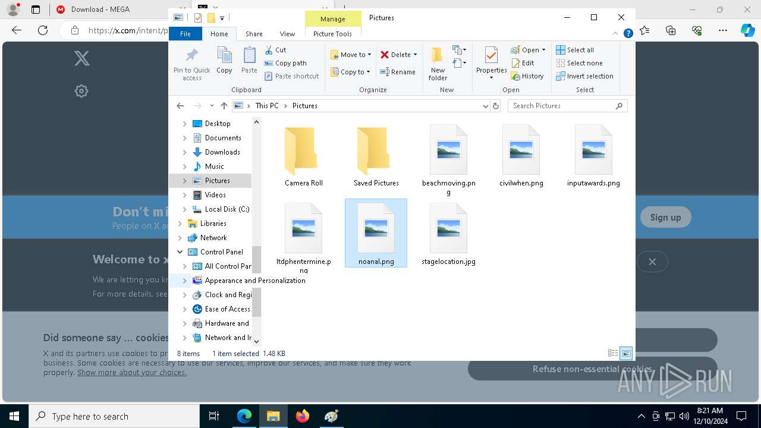
Task: Select Videos in navigation pane
Action: point(215,195)
